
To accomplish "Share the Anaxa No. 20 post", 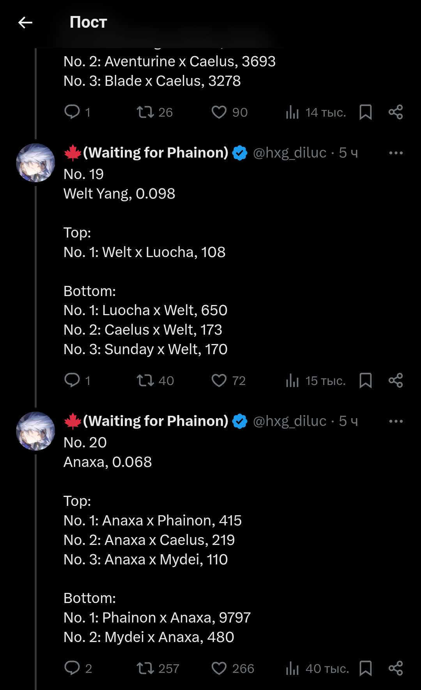I will coord(396,668).
